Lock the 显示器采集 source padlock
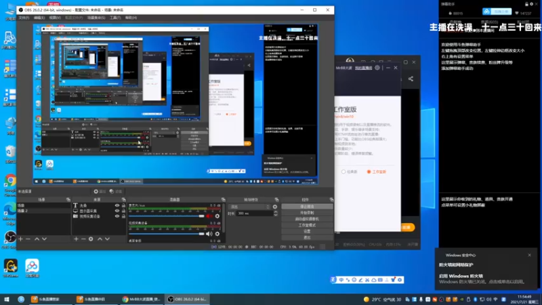542x305 pixels. (123, 211)
